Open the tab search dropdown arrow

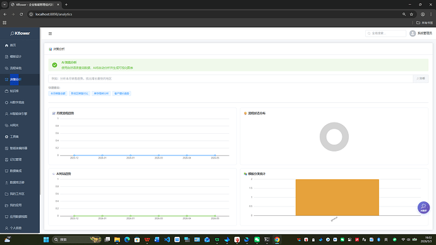pyautogui.click(x=4, y=4)
